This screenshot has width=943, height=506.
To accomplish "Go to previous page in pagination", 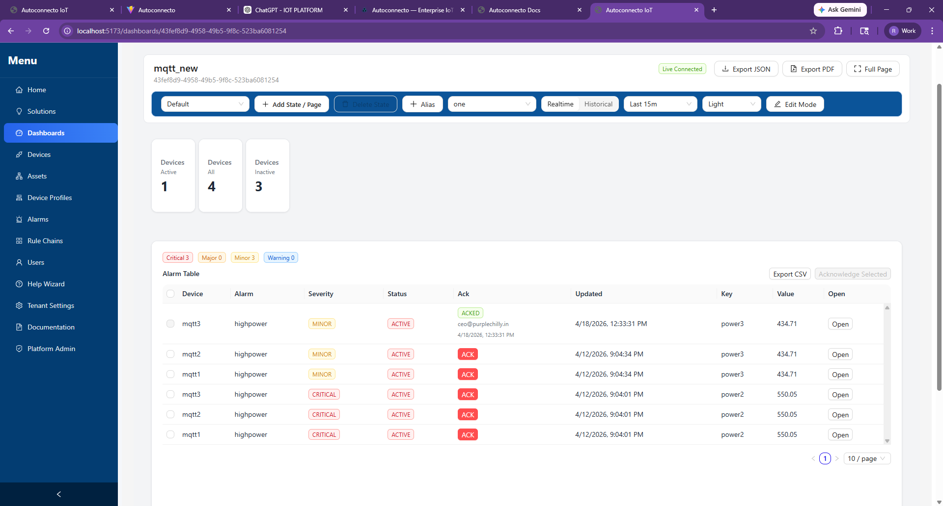I will (x=813, y=458).
